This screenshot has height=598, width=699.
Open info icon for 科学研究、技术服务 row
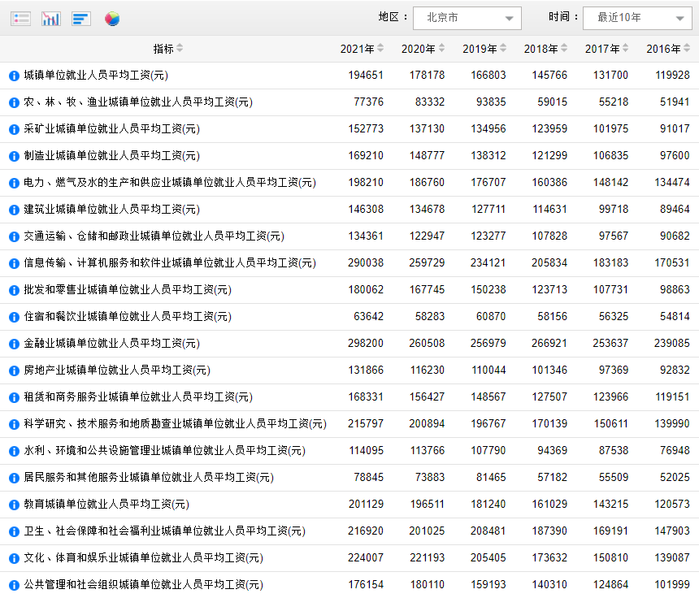click(x=15, y=424)
